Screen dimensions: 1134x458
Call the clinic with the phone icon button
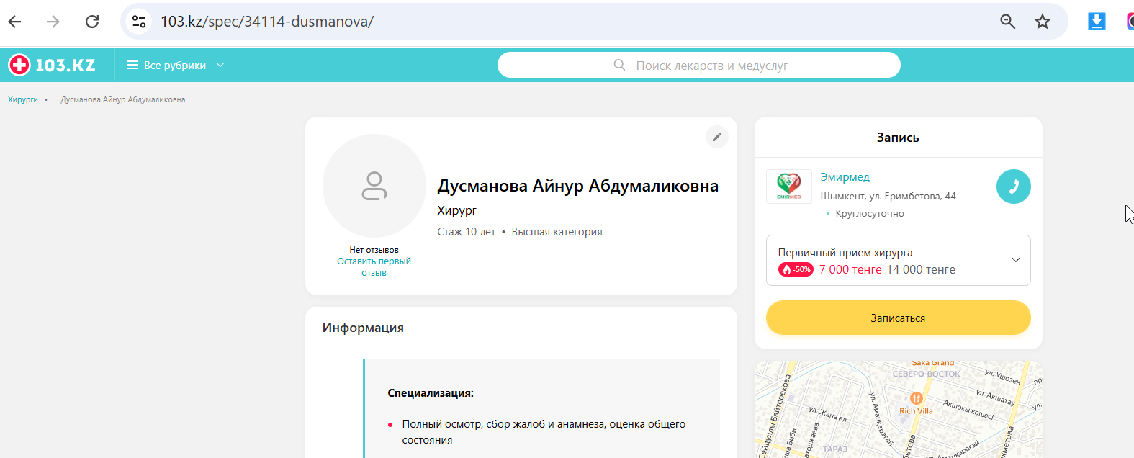[x=1013, y=187]
